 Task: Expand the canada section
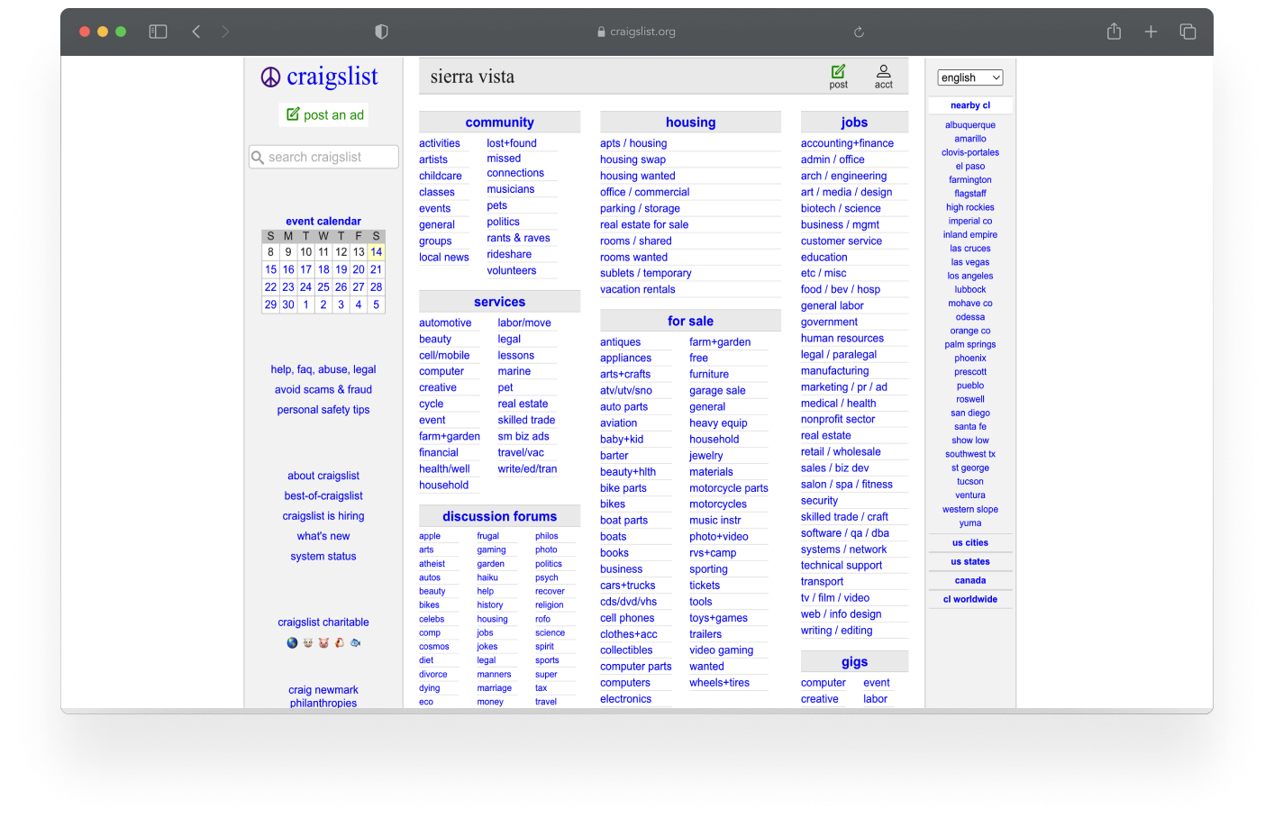pyautogui.click(x=970, y=580)
